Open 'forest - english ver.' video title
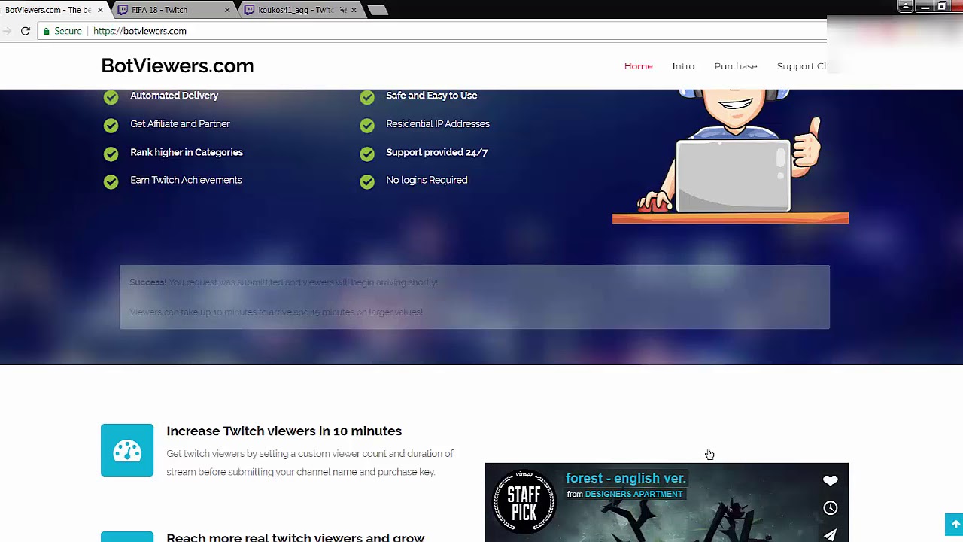The image size is (963, 542). click(x=626, y=478)
